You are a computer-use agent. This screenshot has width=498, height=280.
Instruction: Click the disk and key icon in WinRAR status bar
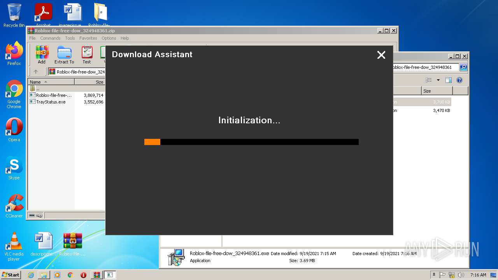36,215
